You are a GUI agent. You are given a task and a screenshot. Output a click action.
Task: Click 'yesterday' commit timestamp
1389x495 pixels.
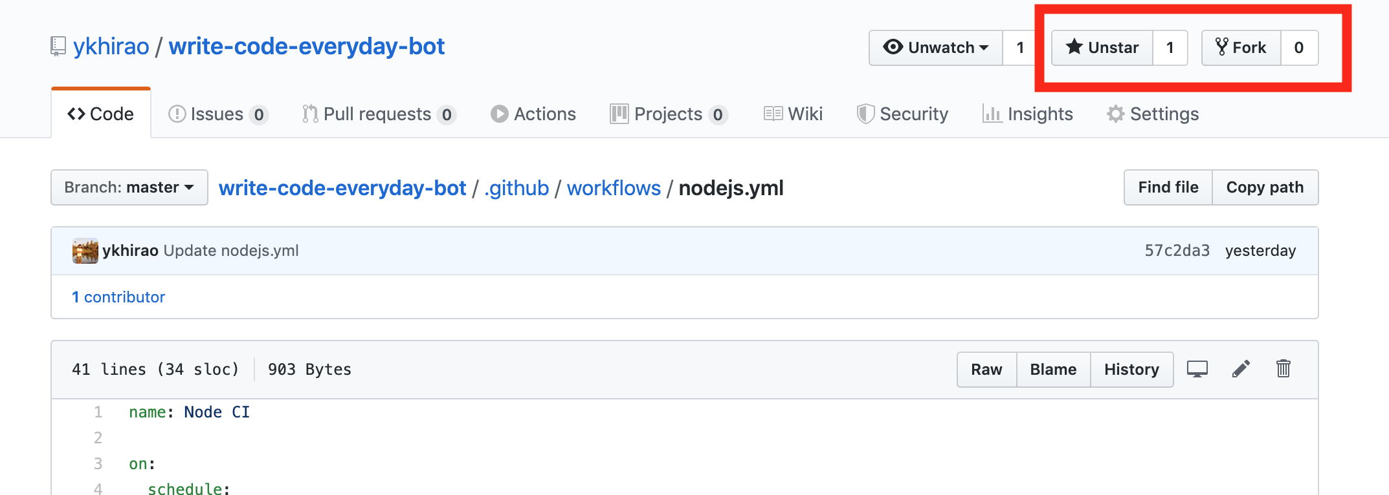1260,251
